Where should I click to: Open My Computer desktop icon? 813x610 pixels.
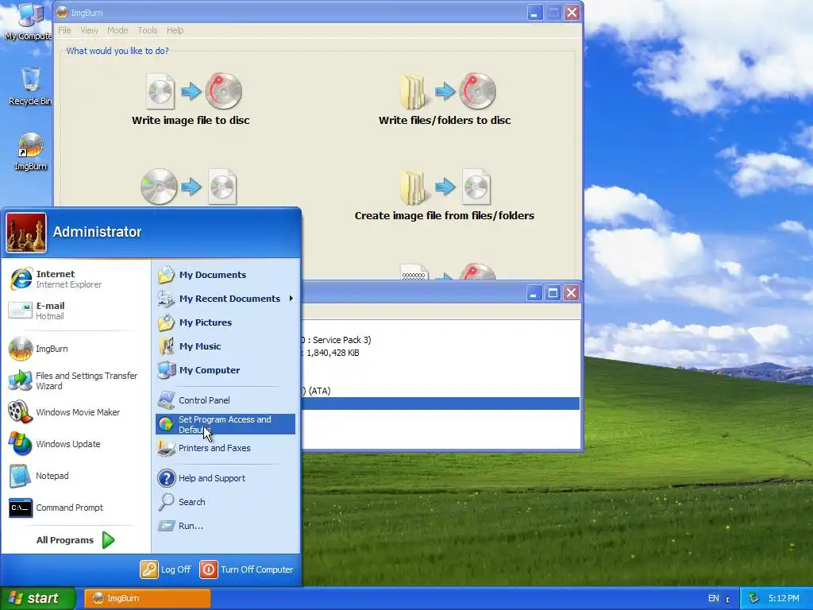pos(29,21)
